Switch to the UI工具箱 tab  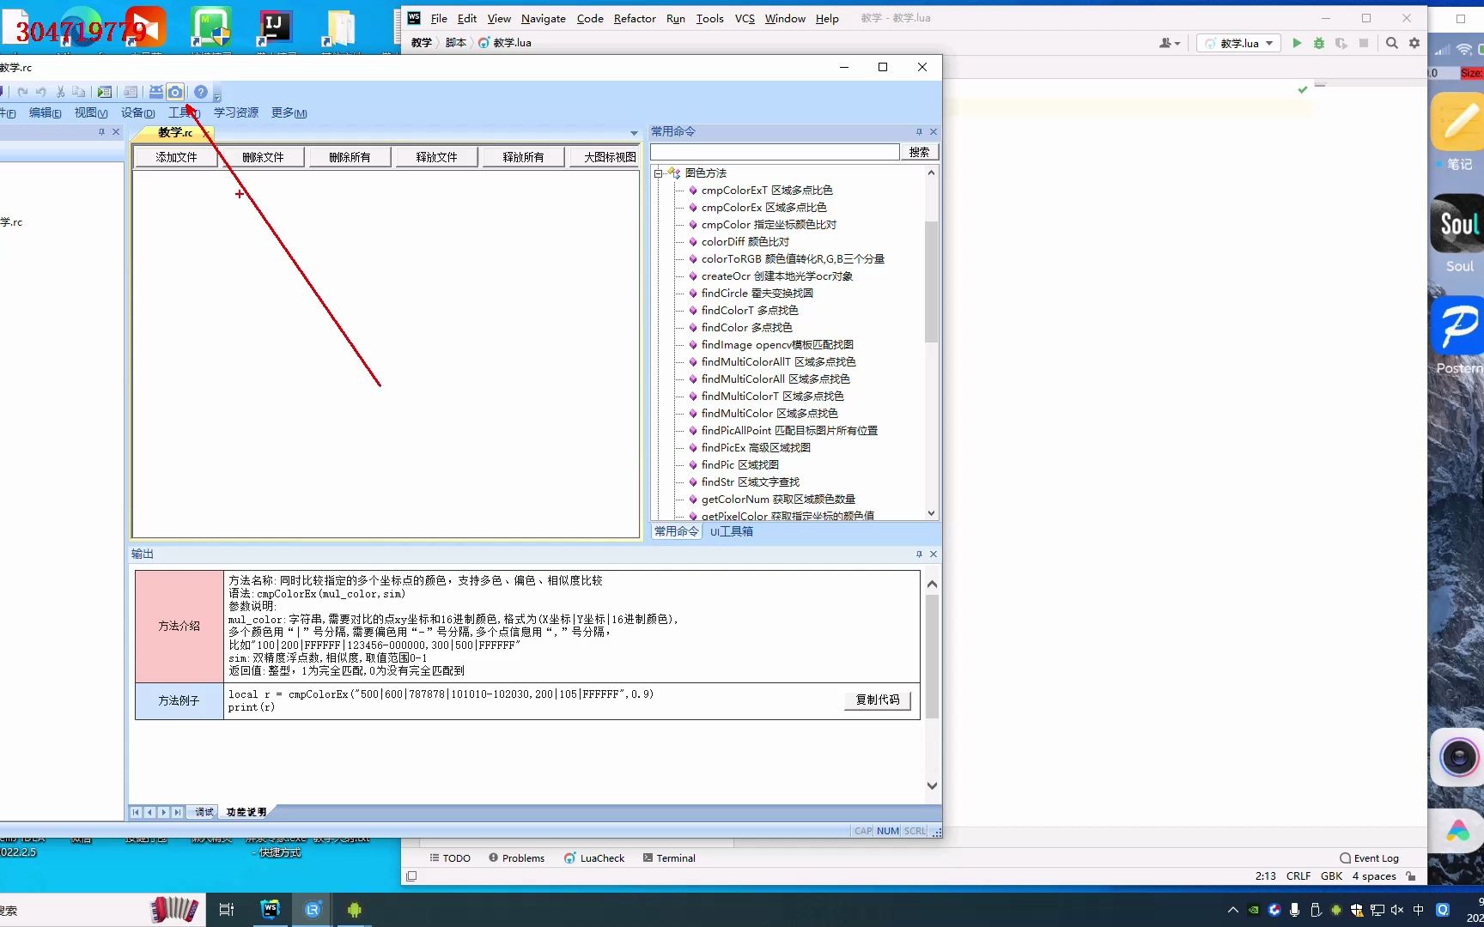click(732, 531)
